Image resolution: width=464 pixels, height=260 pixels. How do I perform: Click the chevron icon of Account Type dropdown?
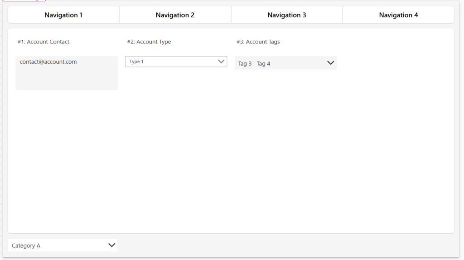[x=221, y=61]
